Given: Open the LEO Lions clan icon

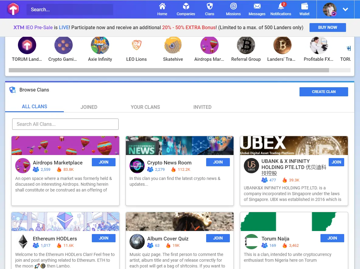Looking at the screenshot, I should (x=137, y=45).
